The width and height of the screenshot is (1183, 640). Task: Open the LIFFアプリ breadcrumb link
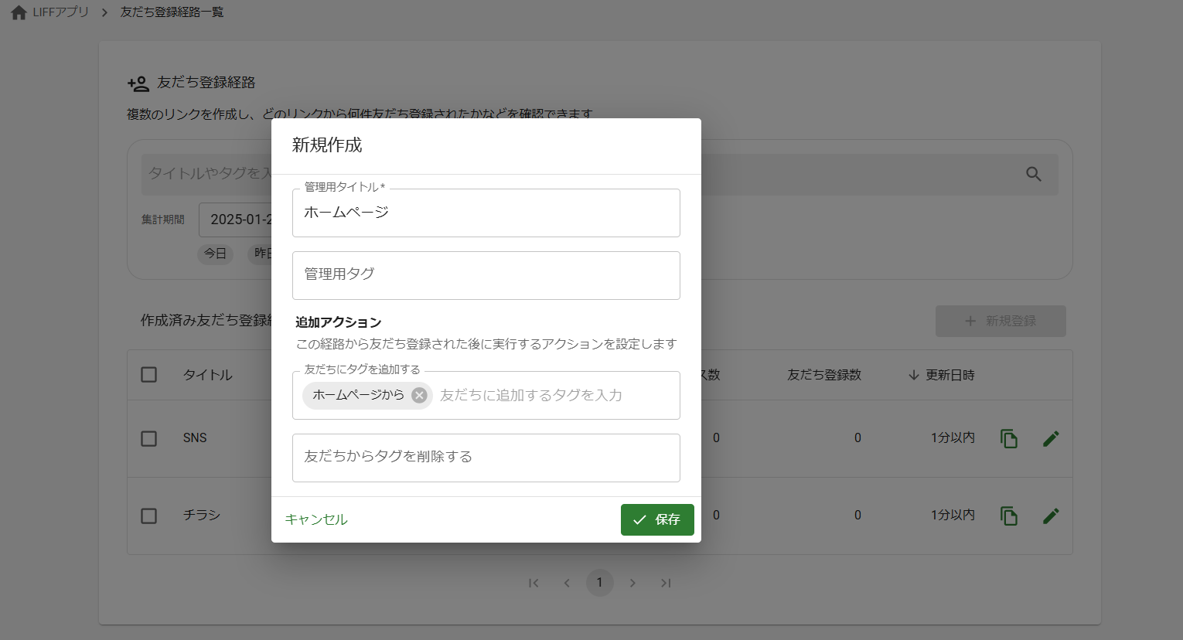pos(60,12)
